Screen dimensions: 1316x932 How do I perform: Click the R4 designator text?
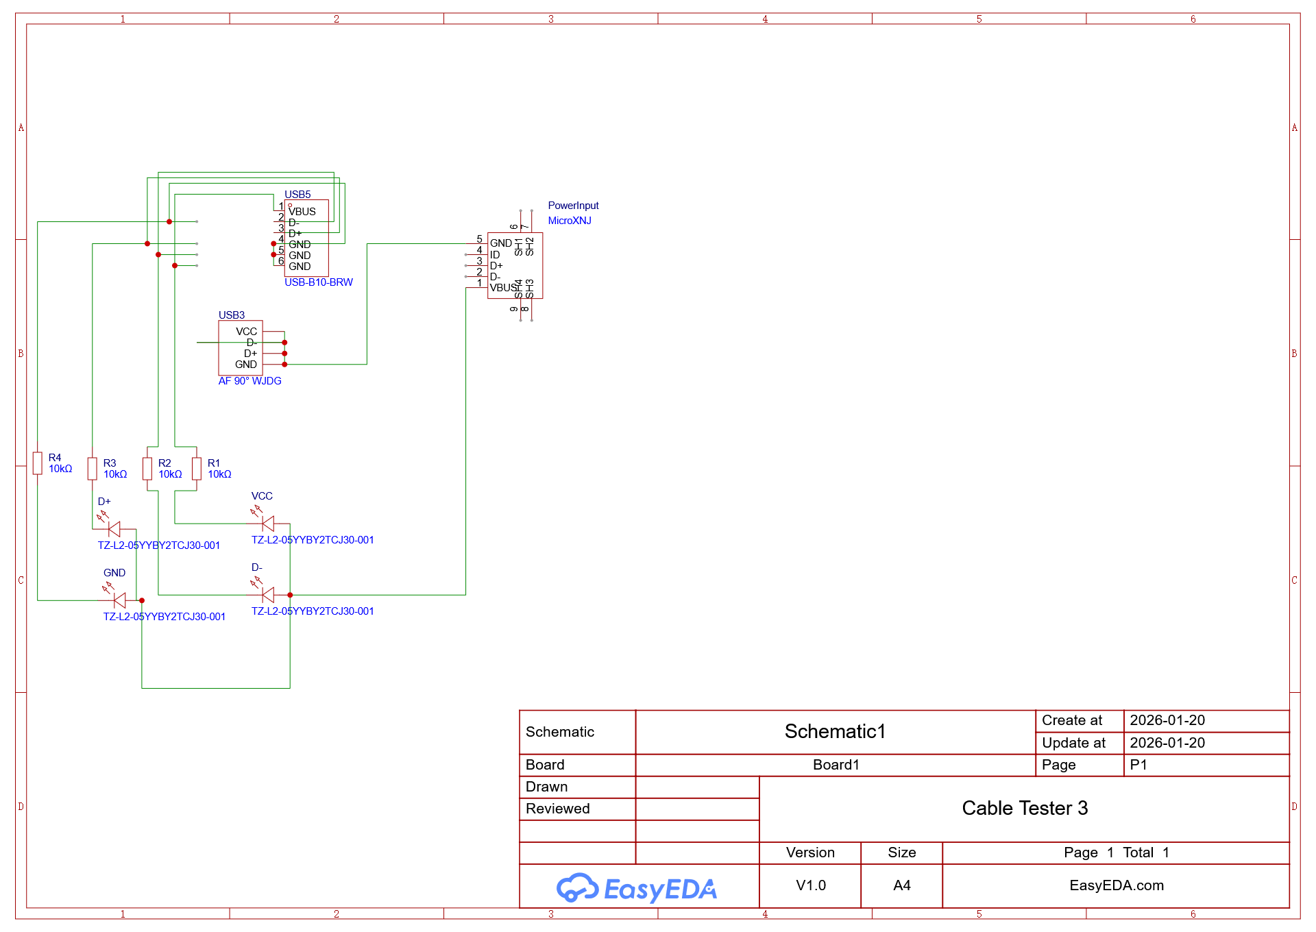(x=55, y=458)
